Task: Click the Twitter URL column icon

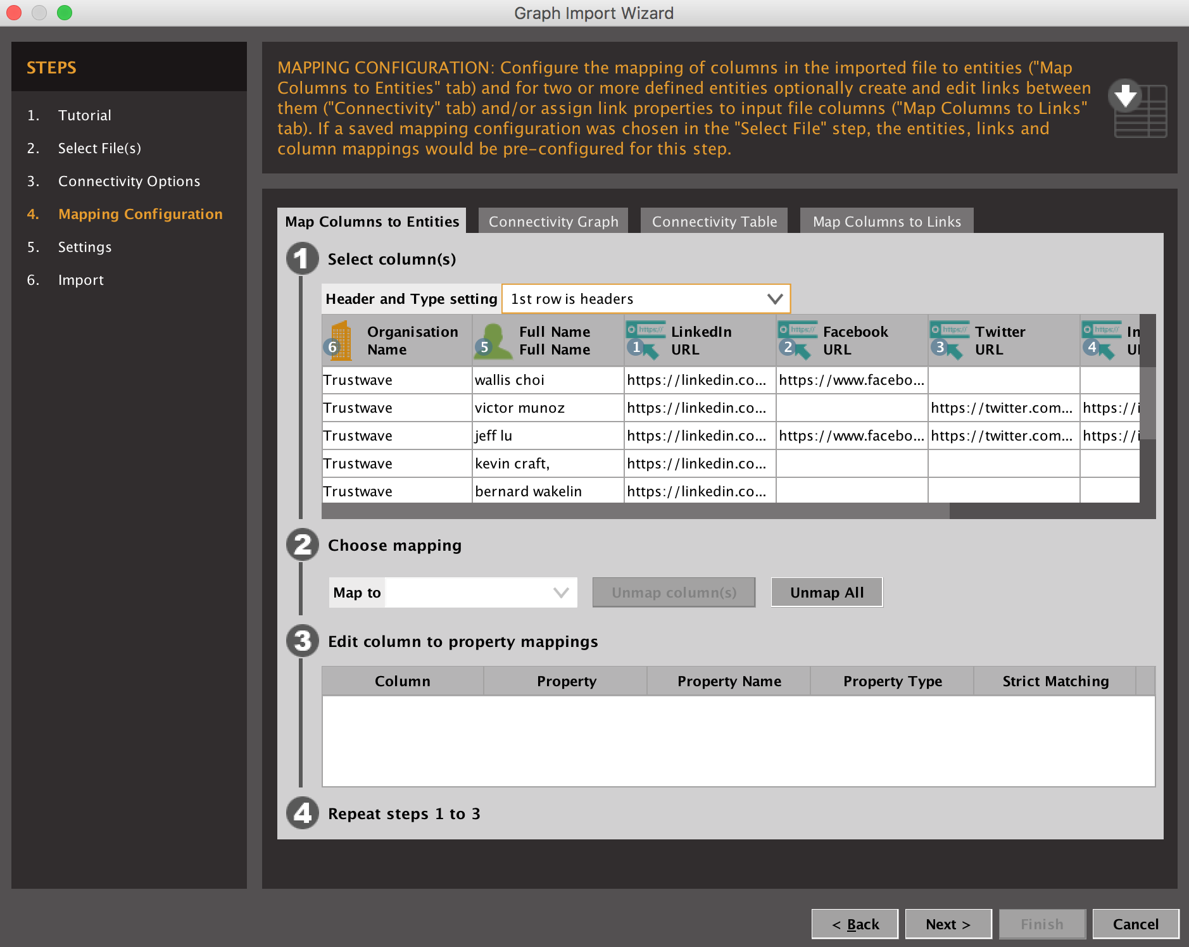Action: coord(949,340)
